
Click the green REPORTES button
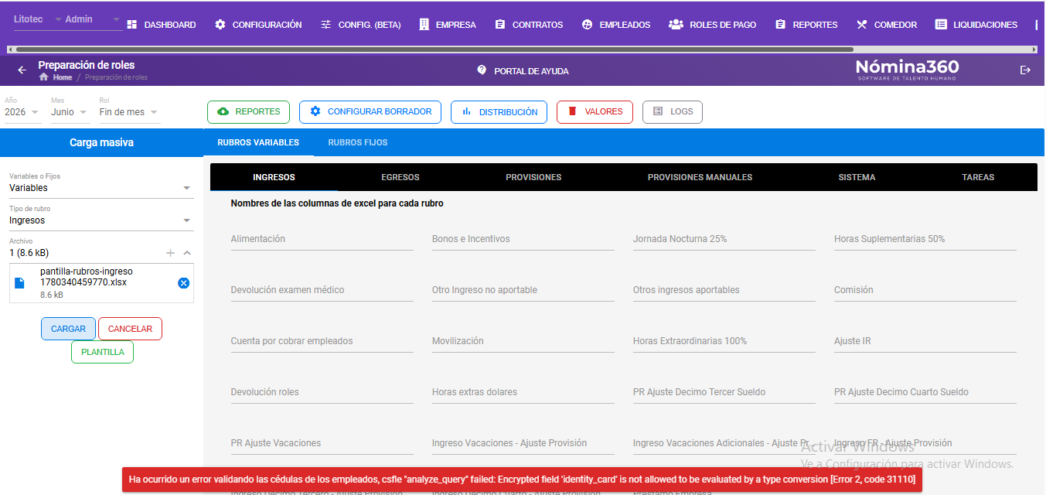pyautogui.click(x=248, y=112)
